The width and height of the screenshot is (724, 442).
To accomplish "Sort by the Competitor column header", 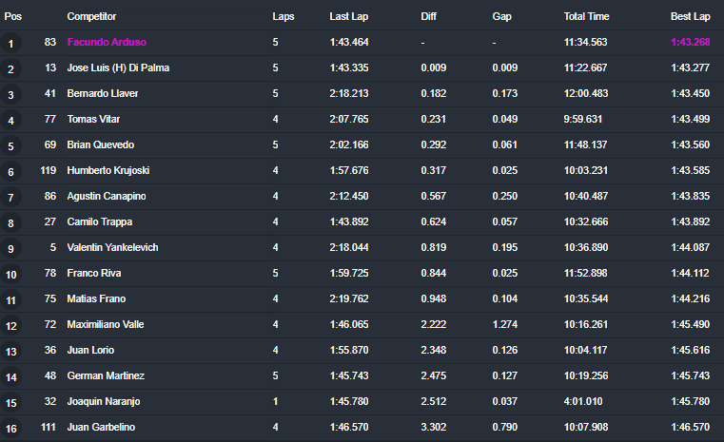I will (x=91, y=16).
